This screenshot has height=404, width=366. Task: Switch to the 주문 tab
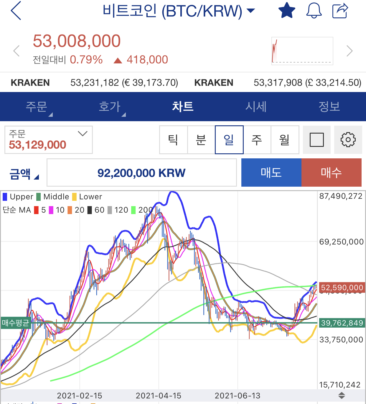pos(37,107)
